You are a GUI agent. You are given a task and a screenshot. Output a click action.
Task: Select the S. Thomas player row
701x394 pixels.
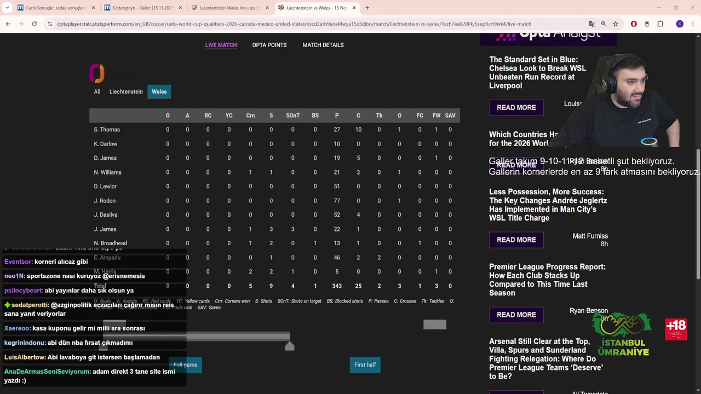click(x=274, y=130)
